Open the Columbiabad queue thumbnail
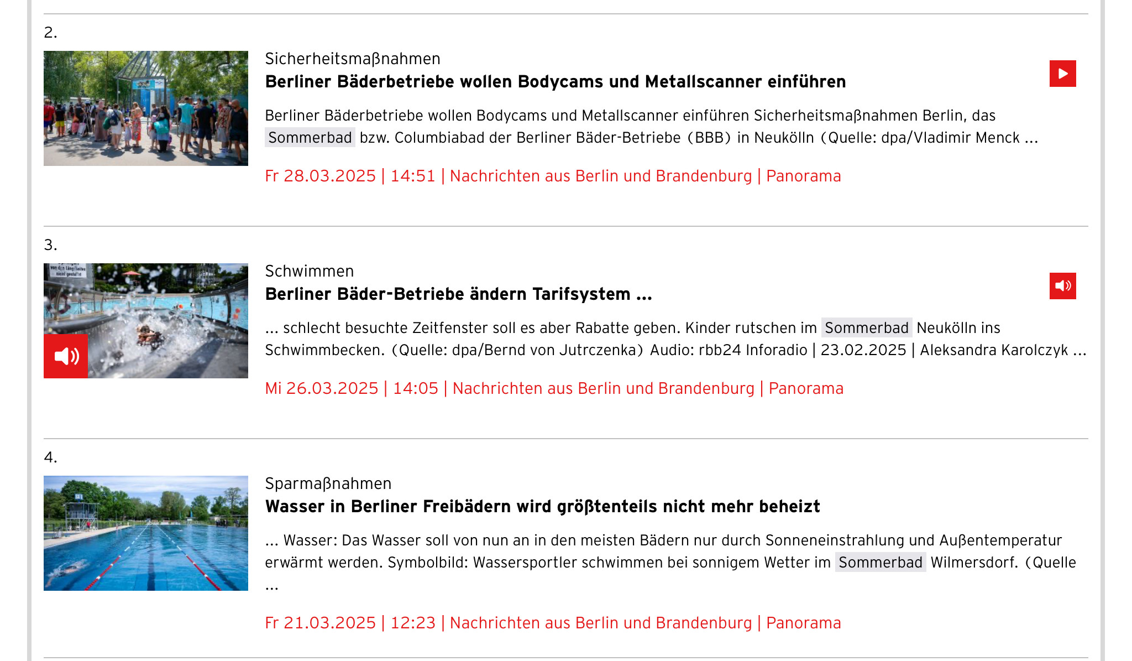Screen dimensions: 1132x661 [146, 108]
